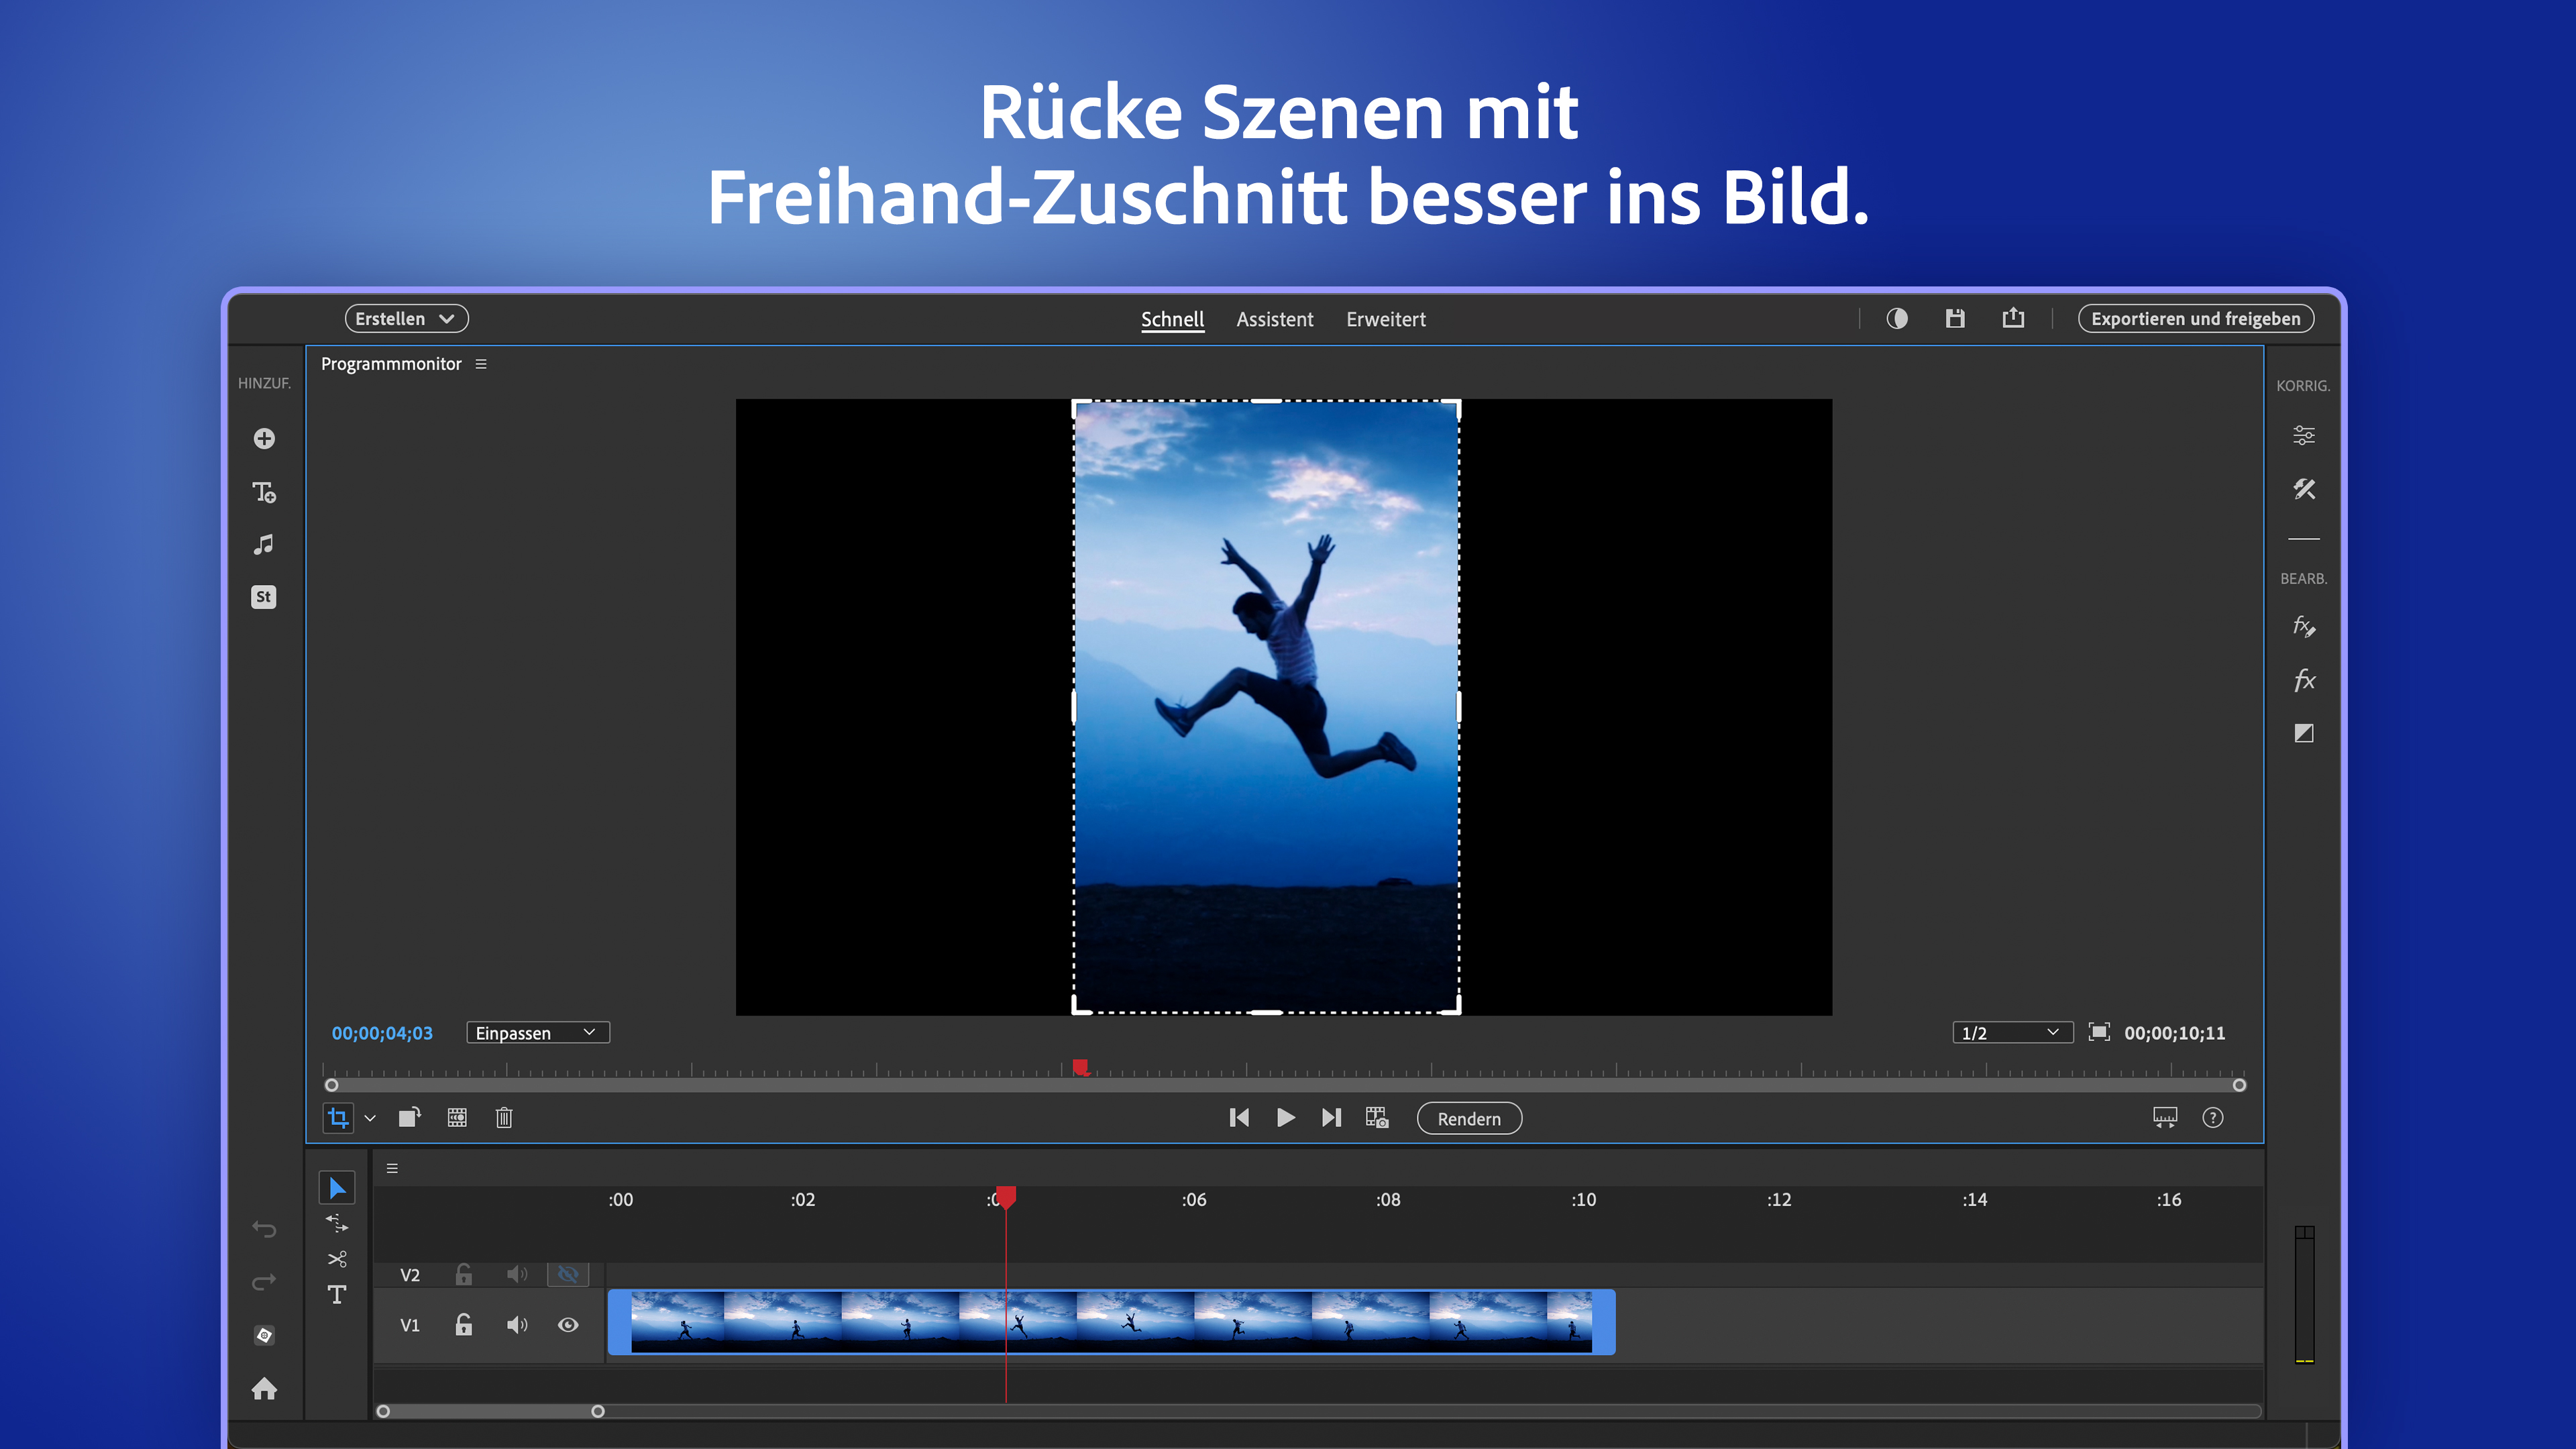Click the add media plus icon
The image size is (2576, 1449).
coord(264,438)
